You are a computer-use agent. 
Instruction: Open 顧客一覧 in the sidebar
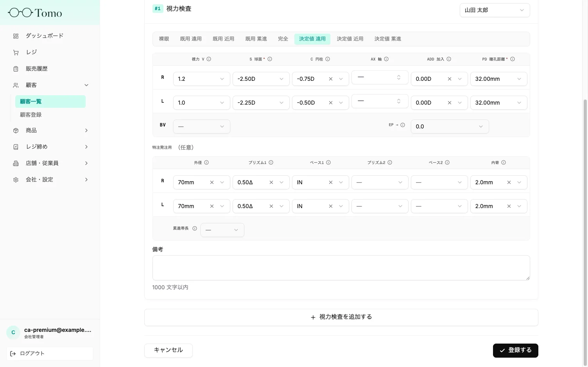tap(50, 102)
